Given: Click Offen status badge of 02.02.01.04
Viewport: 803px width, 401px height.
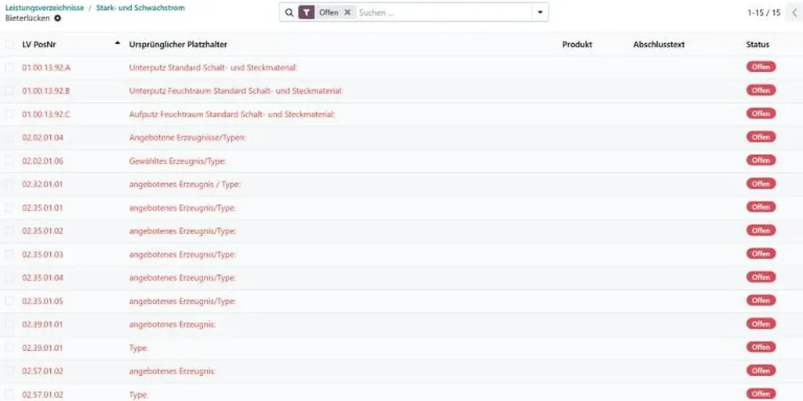Looking at the screenshot, I should (761, 137).
